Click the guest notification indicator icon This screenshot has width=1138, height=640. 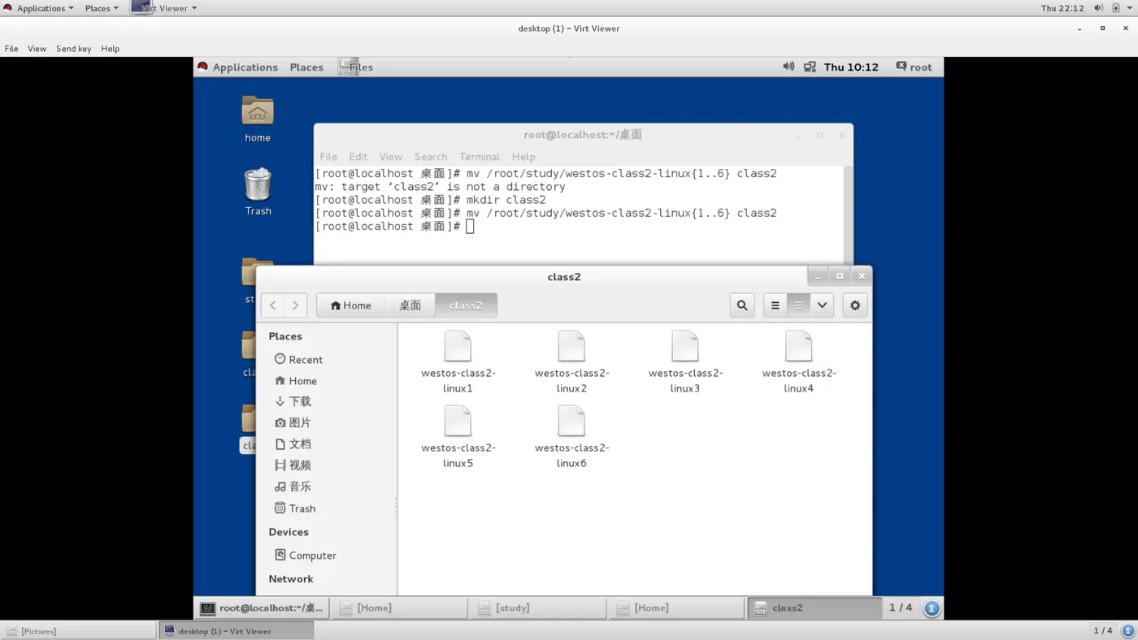click(932, 608)
